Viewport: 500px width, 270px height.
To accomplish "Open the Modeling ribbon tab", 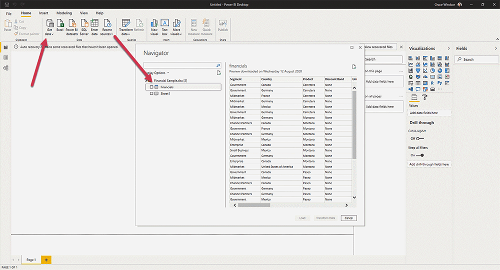I will pos(64,13).
